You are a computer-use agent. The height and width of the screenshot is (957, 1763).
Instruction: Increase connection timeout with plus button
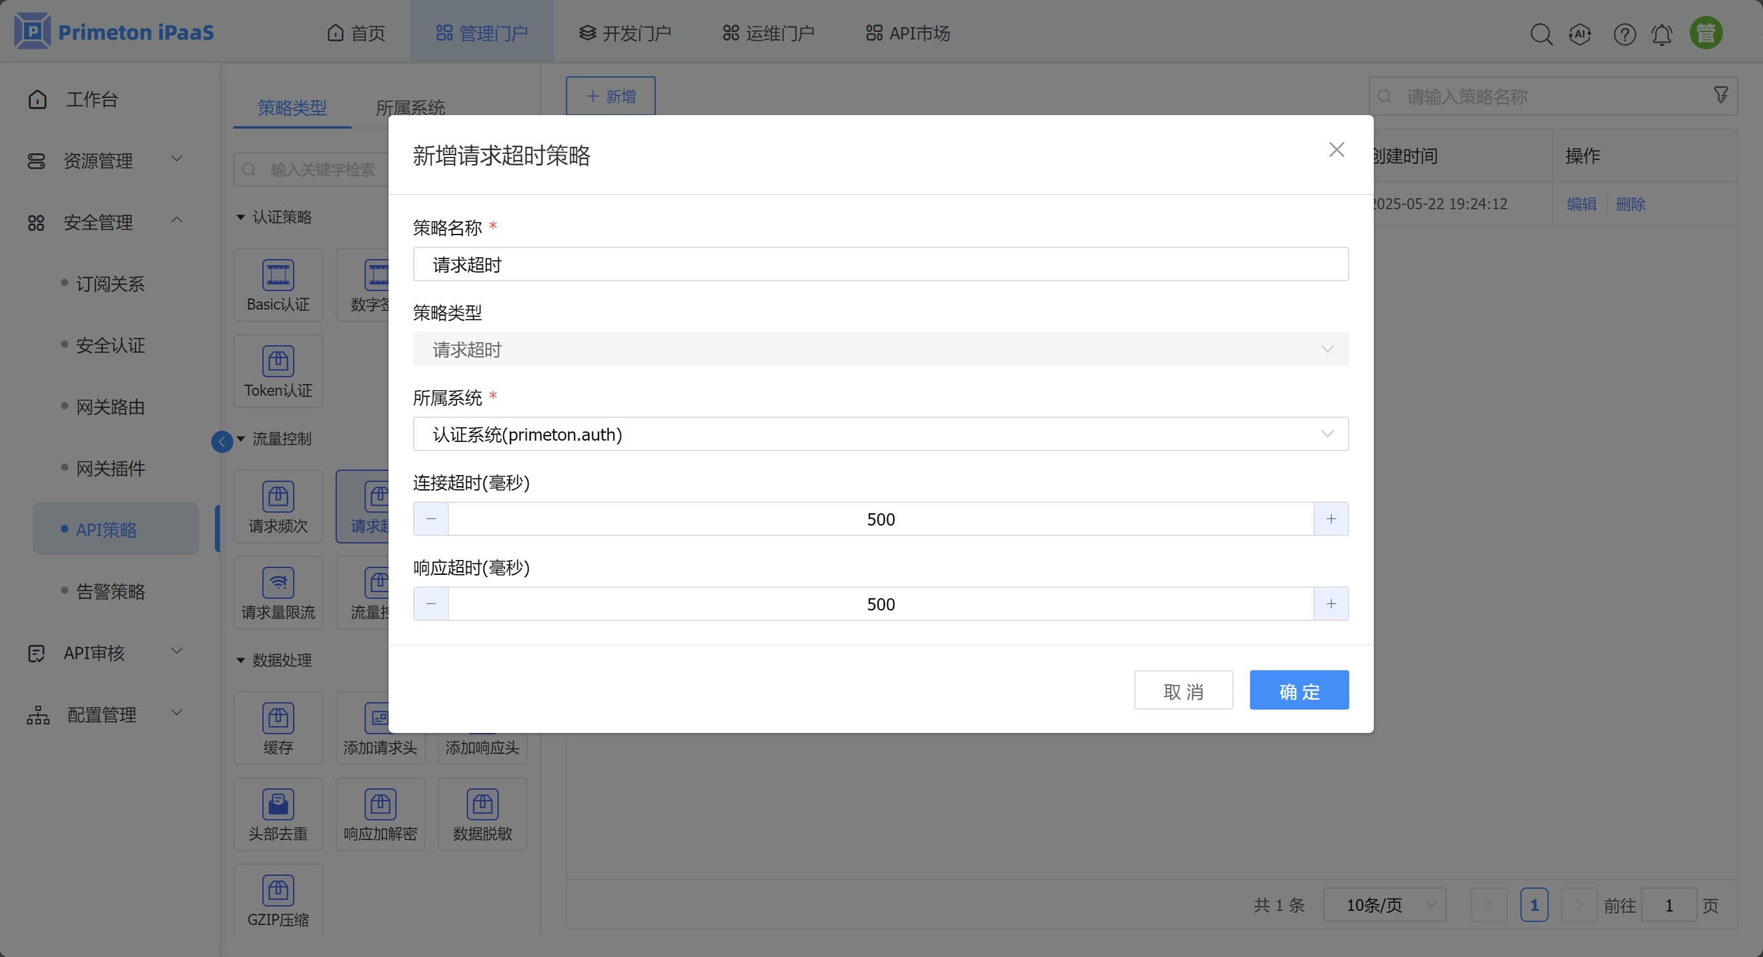point(1331,519)
